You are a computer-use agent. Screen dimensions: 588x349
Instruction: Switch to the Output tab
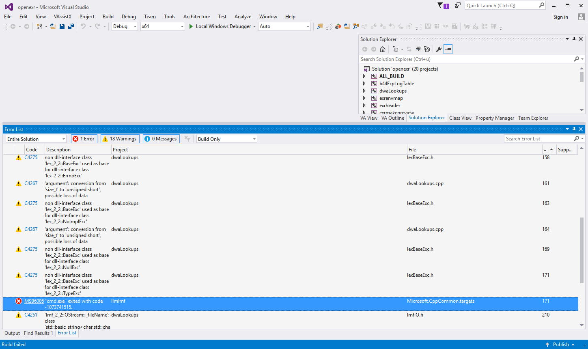coord(12,333)
